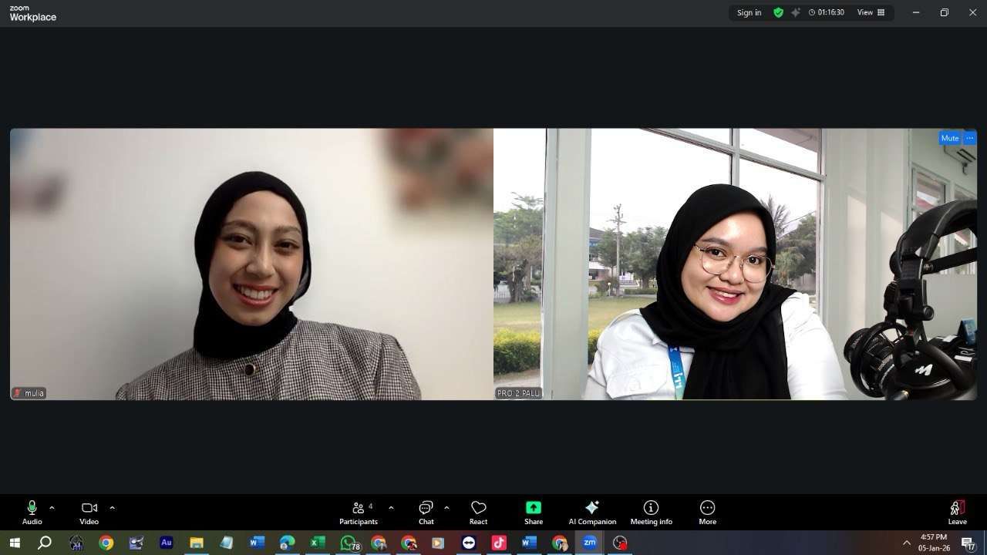
Task: Open the AI Companion
Action: pyautogui.click(x=592, y=512)
